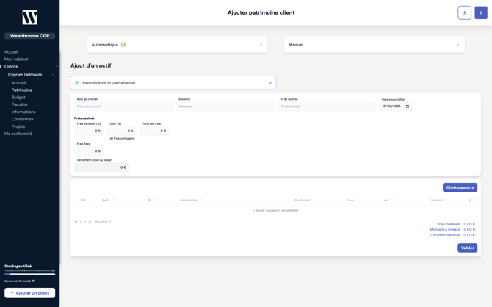
Task: Open calendar picker in Date souscription field
Action: pyautogui.click(x=408, y=106)
